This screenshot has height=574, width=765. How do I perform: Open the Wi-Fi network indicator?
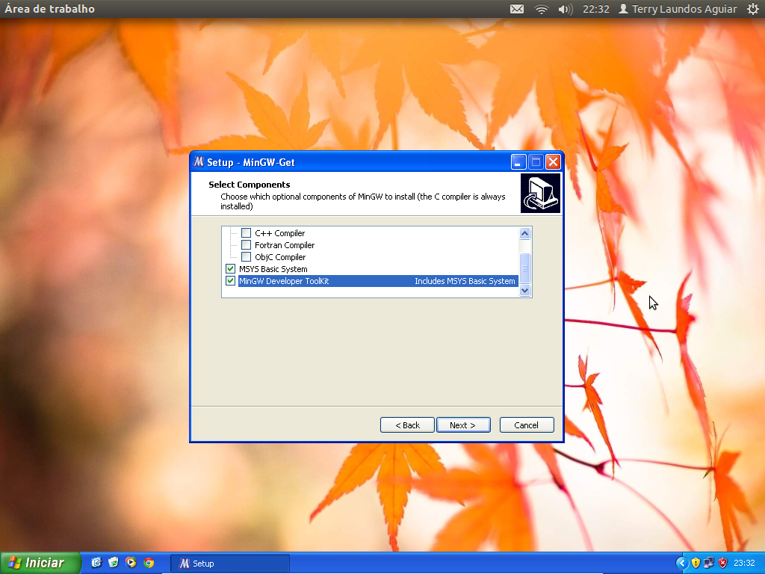coord(541,9)
